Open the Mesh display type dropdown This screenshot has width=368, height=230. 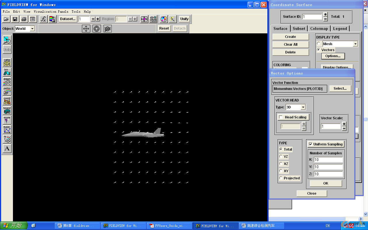click(x=355, y=44)
